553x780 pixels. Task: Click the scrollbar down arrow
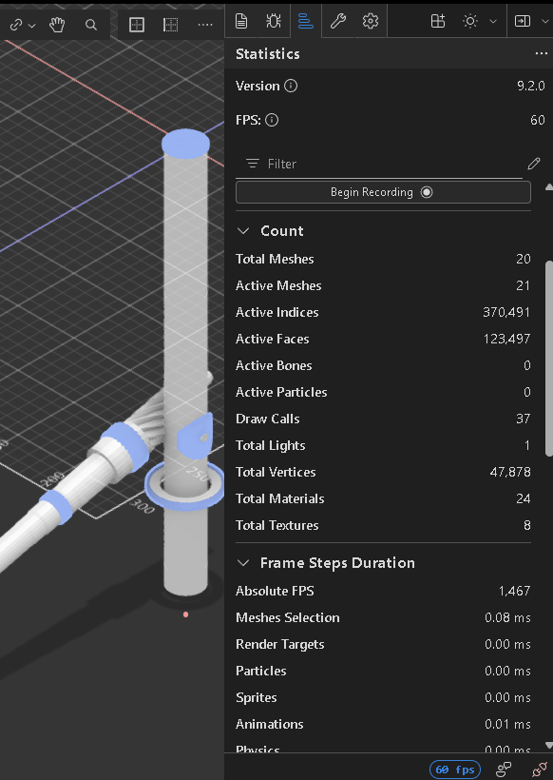pyautogui.click(x=548, y=745)
